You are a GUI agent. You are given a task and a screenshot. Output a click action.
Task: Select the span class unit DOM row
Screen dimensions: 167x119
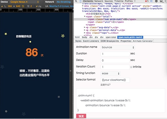pos(106,22)
